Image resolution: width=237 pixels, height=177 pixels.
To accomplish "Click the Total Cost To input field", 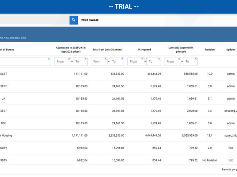I will pos(115,62).
